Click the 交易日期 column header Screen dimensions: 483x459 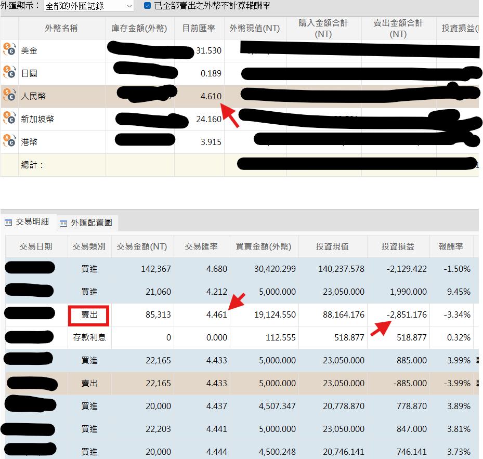[x=36, y=246]
